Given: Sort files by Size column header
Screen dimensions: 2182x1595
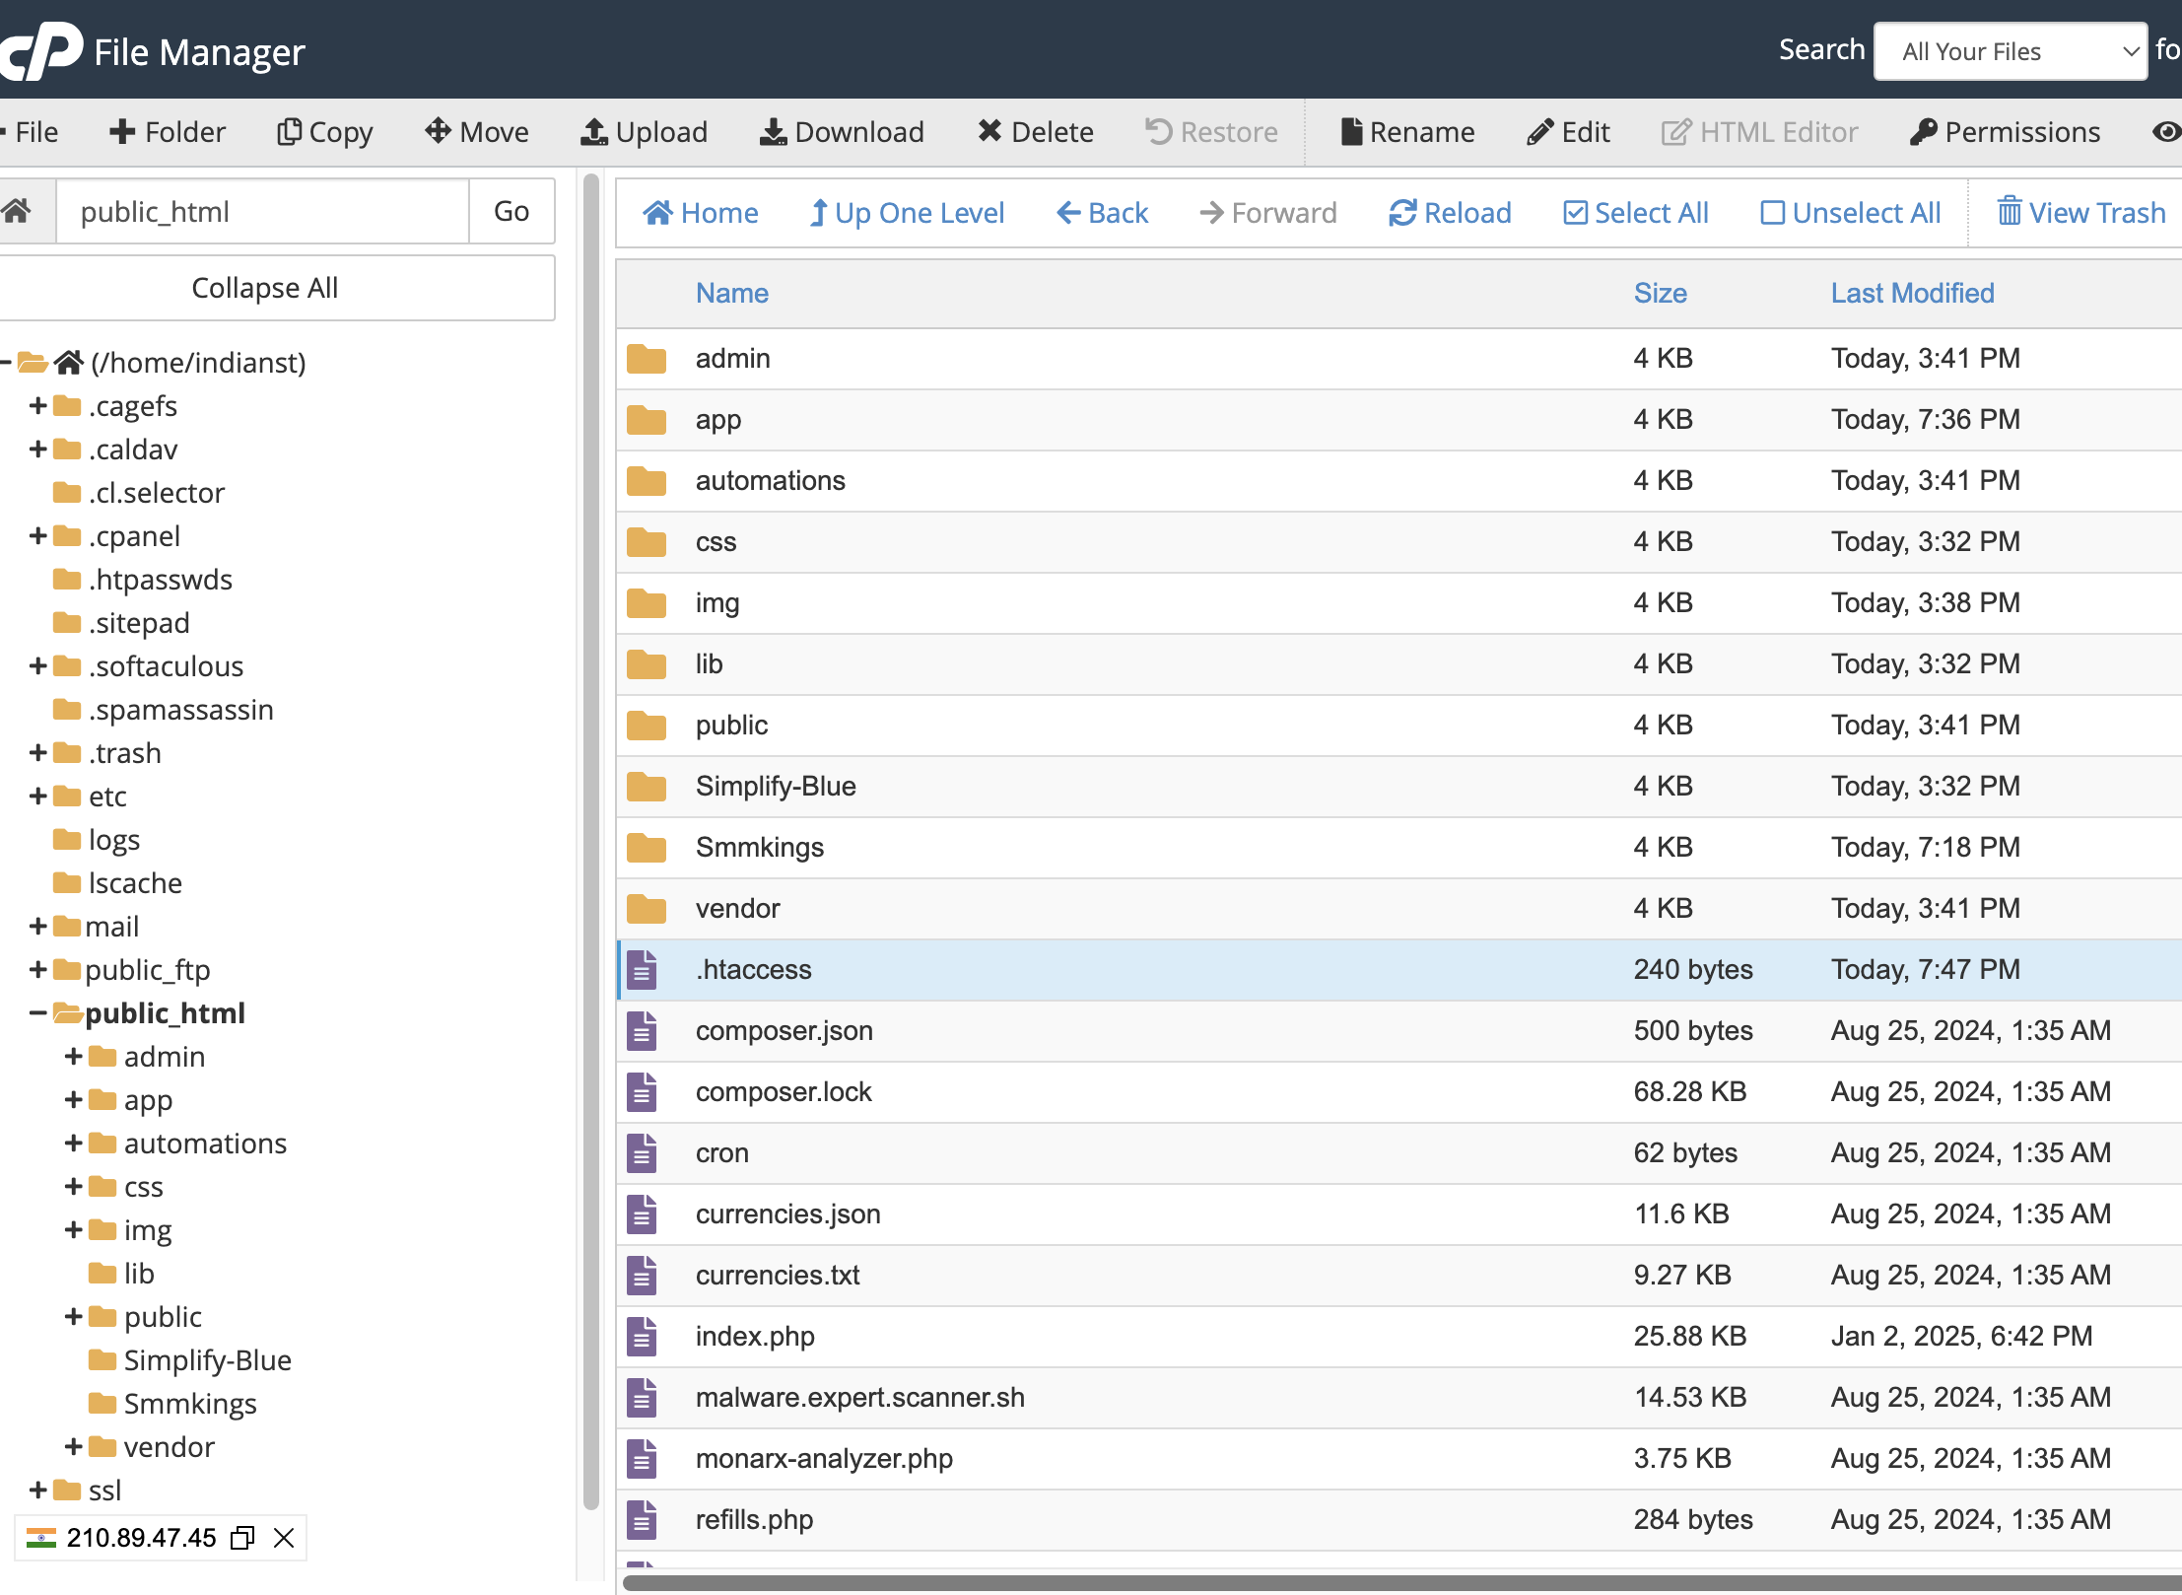Looking at the screenshot, I should 1660,294.
